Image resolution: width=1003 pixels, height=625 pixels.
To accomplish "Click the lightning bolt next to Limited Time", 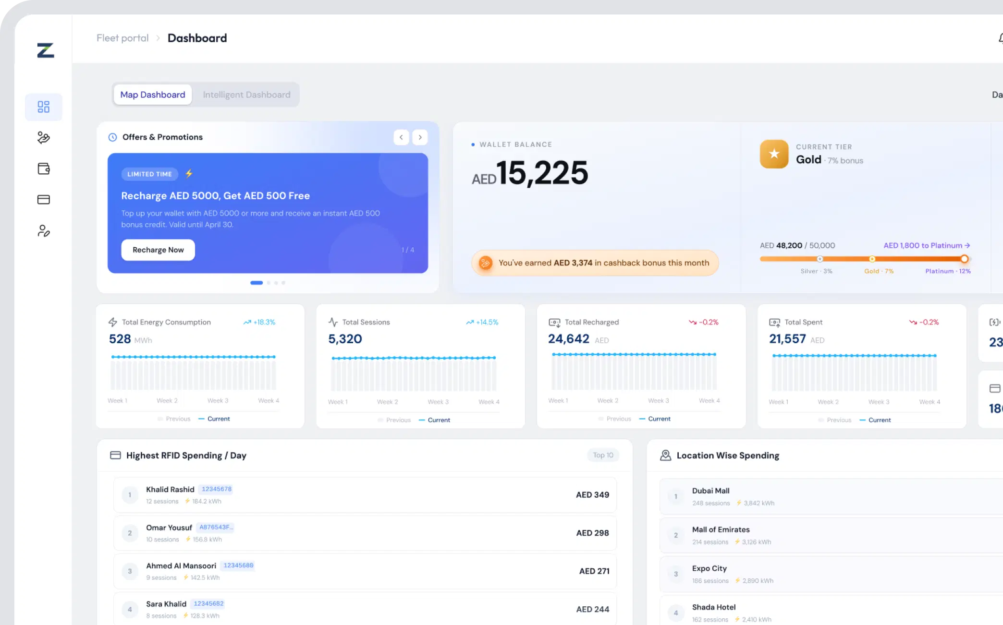I will [189, 173].
